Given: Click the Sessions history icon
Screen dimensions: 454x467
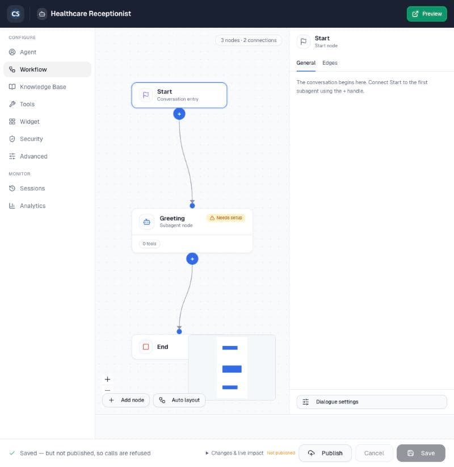Looking at the screenshot, I should click(x=12, y=189).
